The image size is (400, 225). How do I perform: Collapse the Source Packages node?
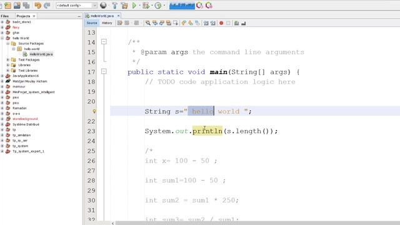[8, 43]
